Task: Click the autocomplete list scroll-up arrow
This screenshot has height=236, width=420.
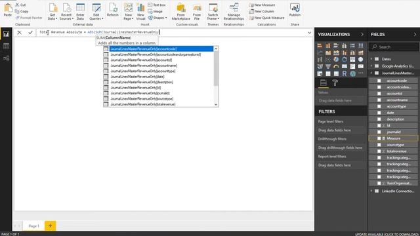Action: 216,49
